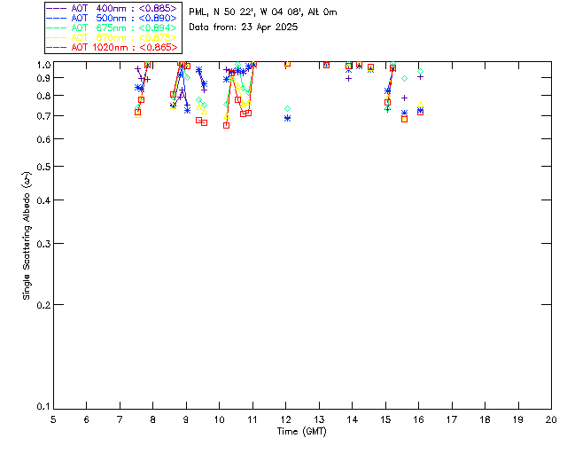Screen dimensions: 567x454
Task: Click the x-axis tick label 19
Action: pyautogui.click(x=518, y=419)
